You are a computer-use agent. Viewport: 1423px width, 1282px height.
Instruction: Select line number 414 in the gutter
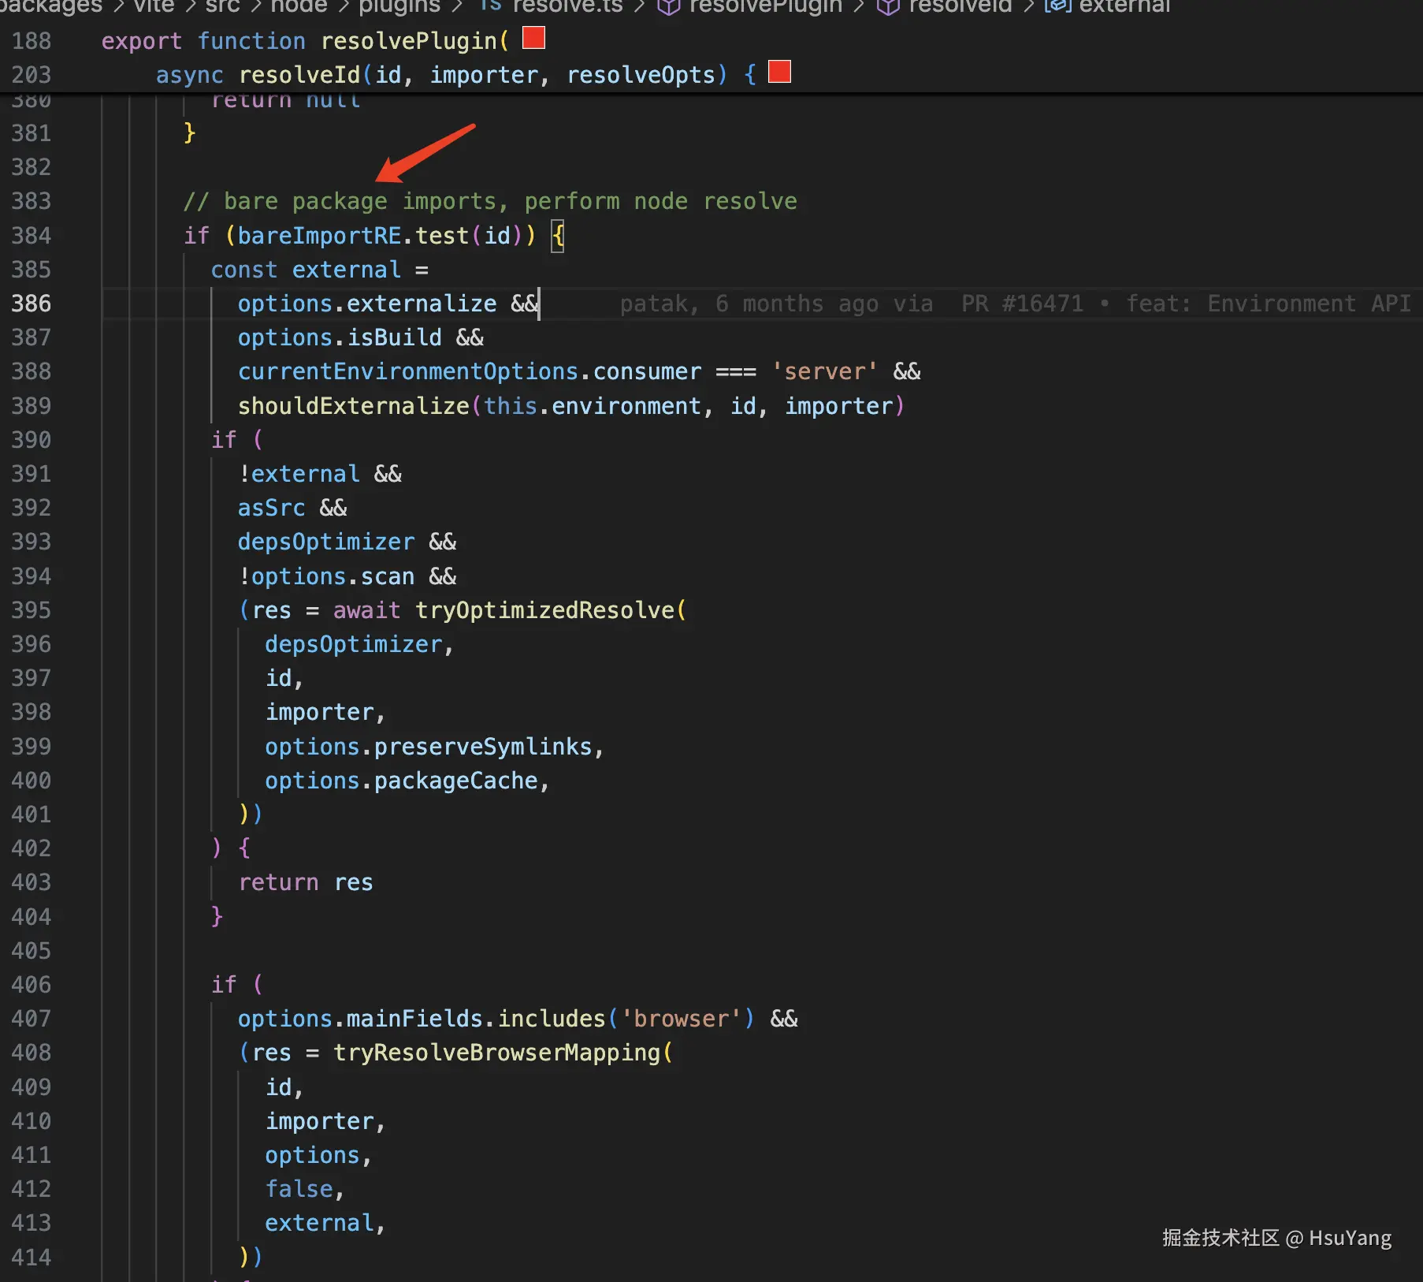click(x=32, y=1257)
